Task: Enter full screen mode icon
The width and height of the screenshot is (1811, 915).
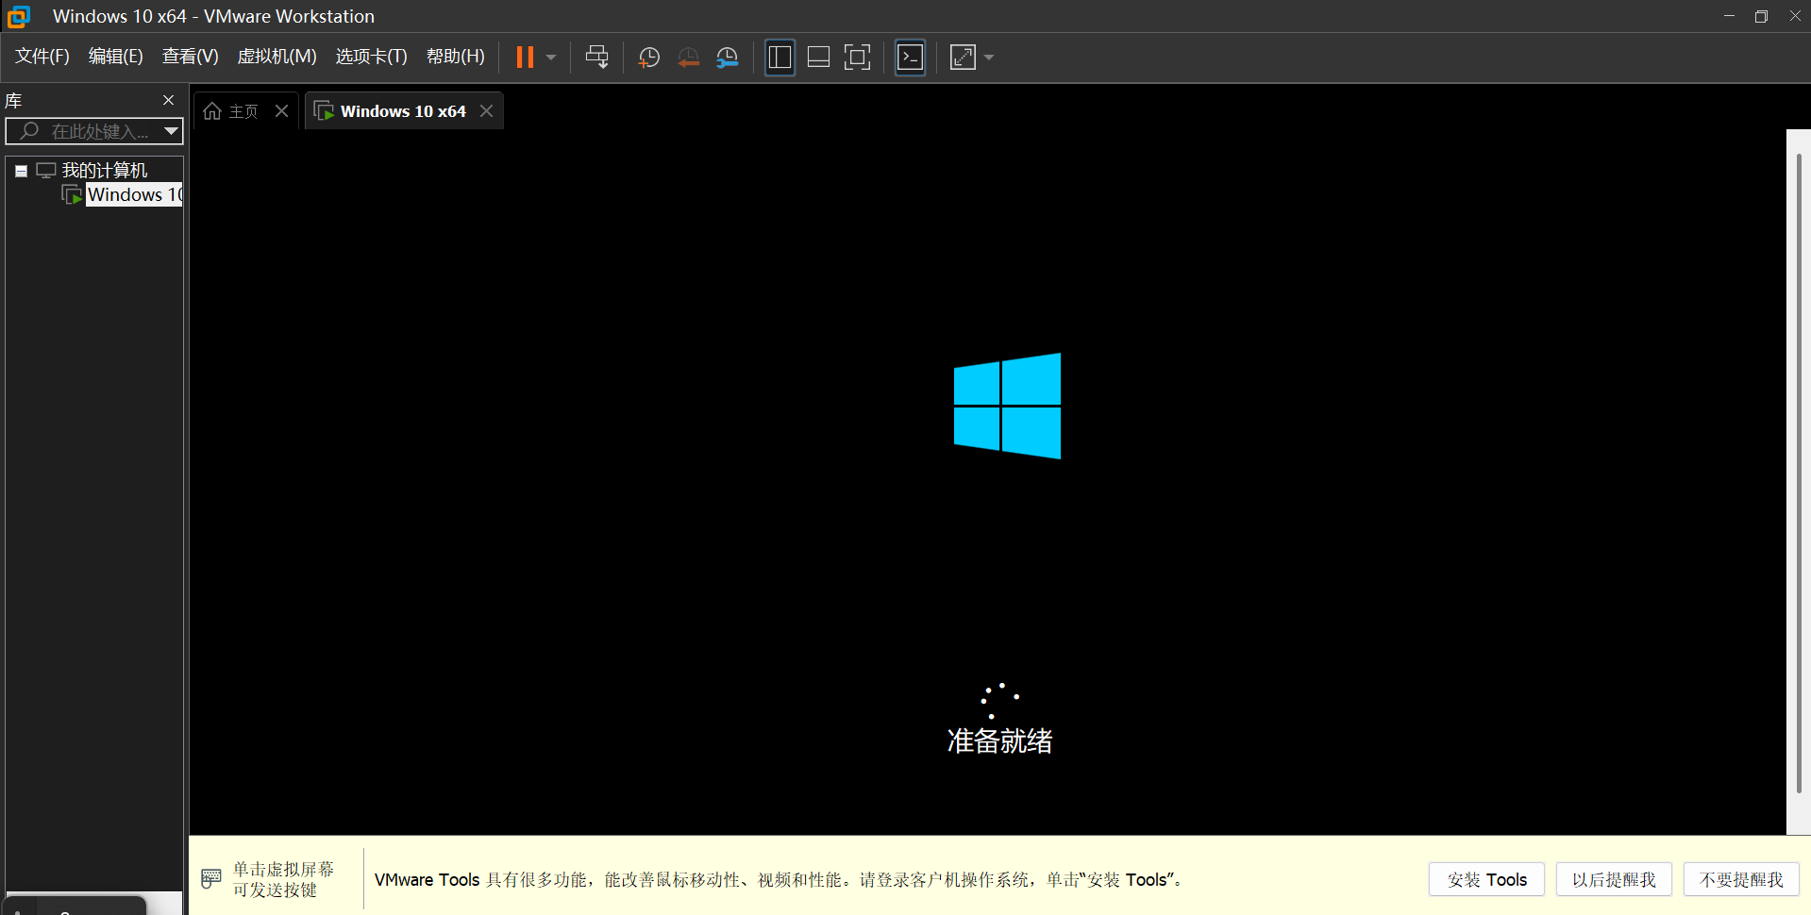Action: pyautogui.click(x=857, y=58)
